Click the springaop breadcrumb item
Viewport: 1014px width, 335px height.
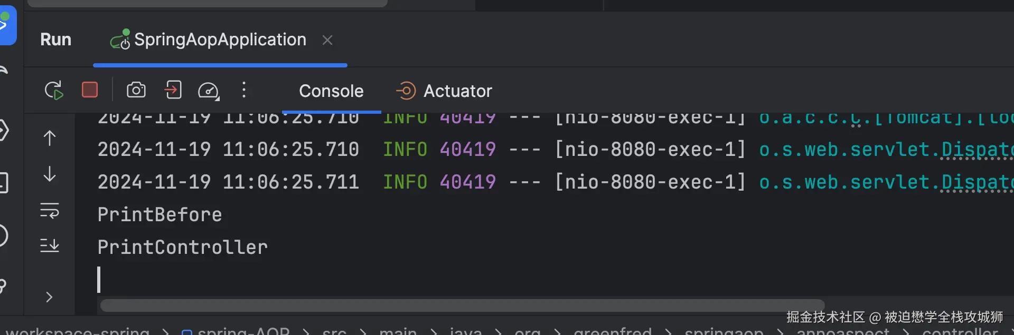[x=724, y=331]
